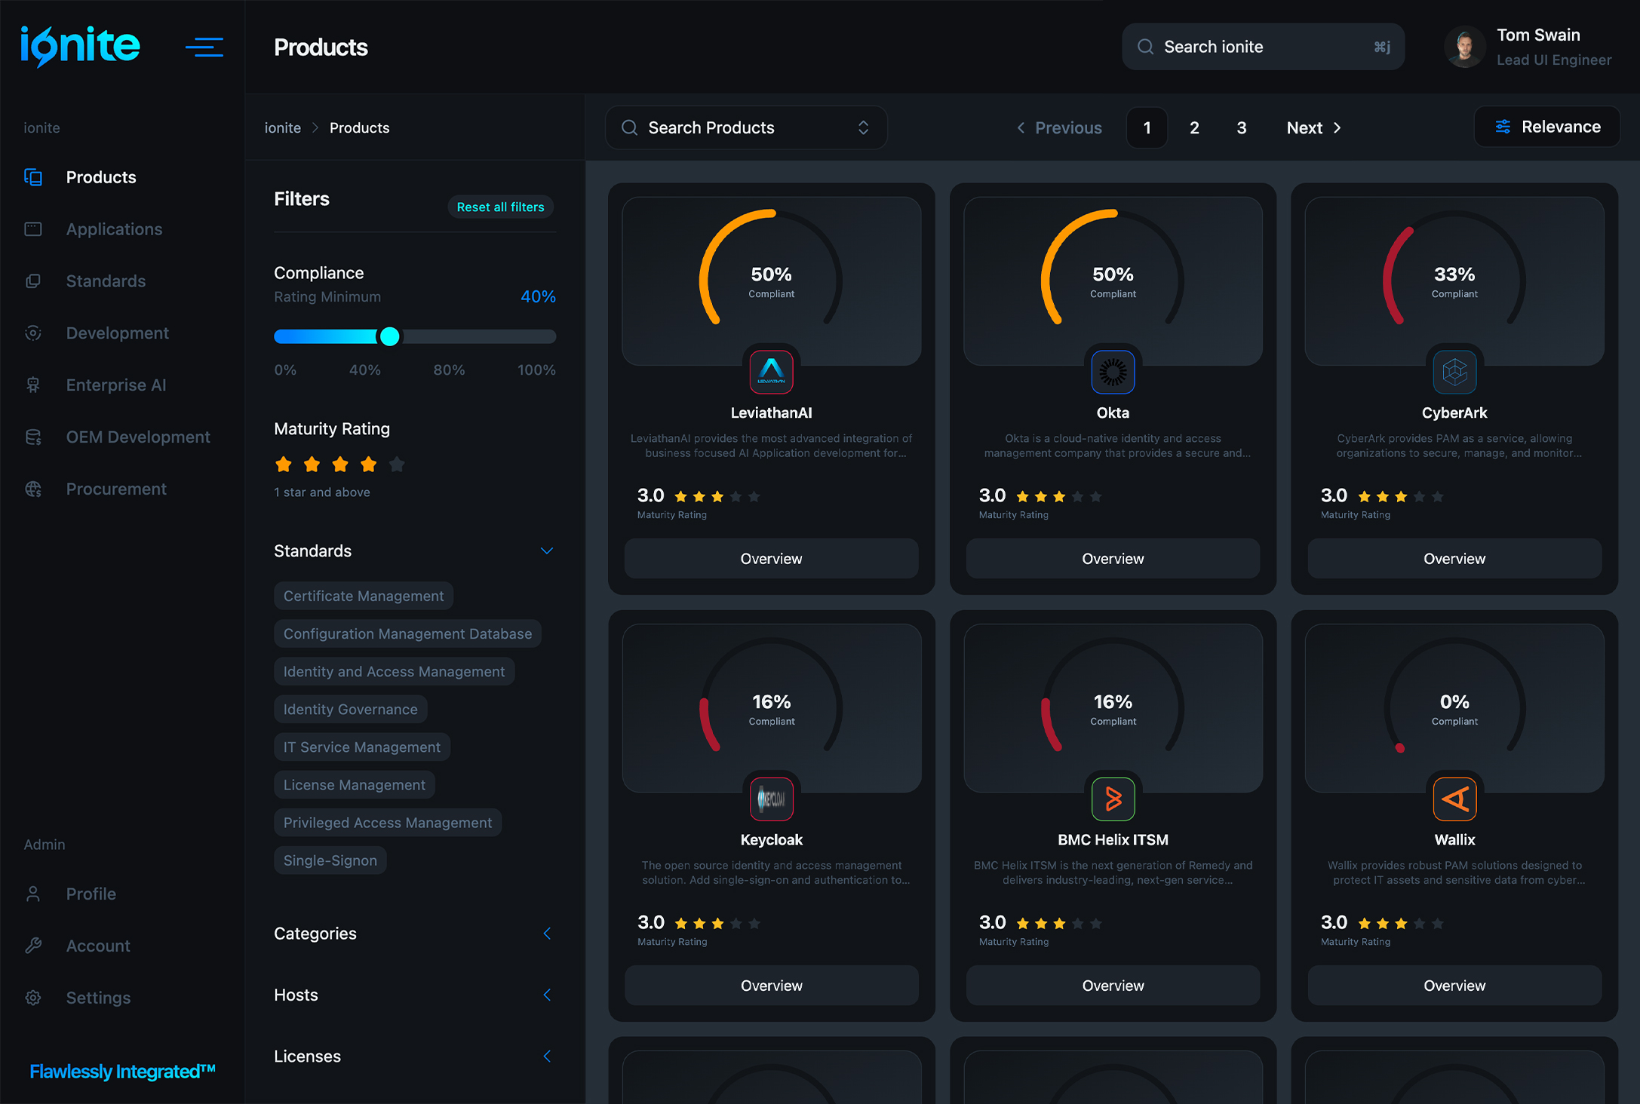This screenshot has height=1104, width=1640.
Task: Open Standards in the sidebar
Action: click(x=106, y=281)
